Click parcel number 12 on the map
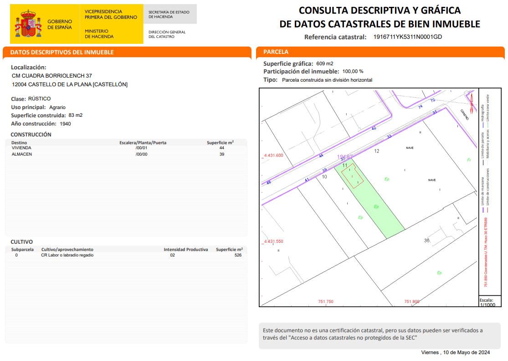508x361 pixels. click(x=376, y=151)
